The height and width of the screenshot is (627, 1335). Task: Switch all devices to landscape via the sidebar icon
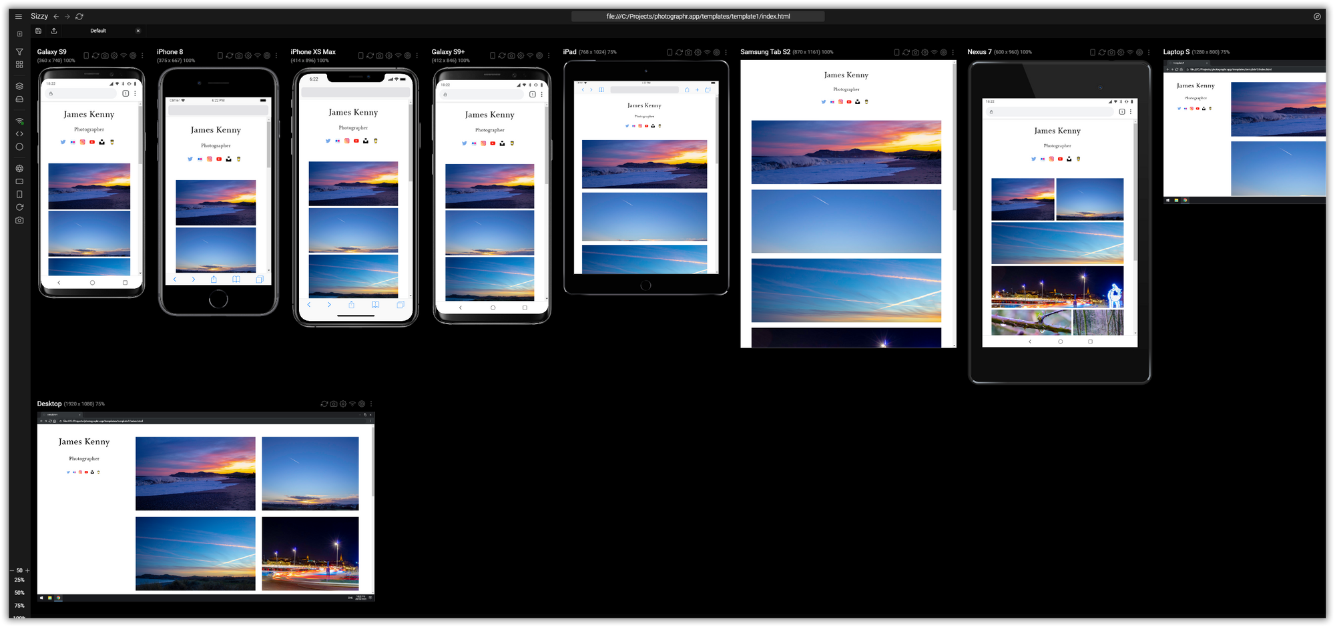click(x=19, y=181)
